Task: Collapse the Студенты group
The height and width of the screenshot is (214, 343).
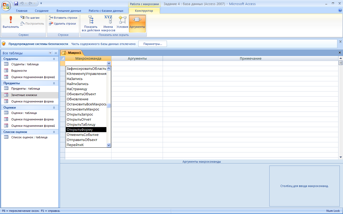Action: click(x=54, y=59)
